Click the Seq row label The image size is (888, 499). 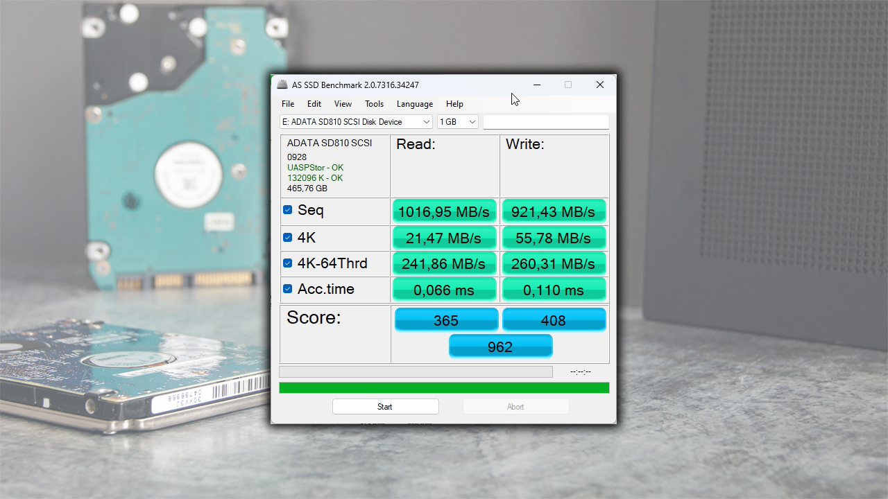tap(311, 210)
